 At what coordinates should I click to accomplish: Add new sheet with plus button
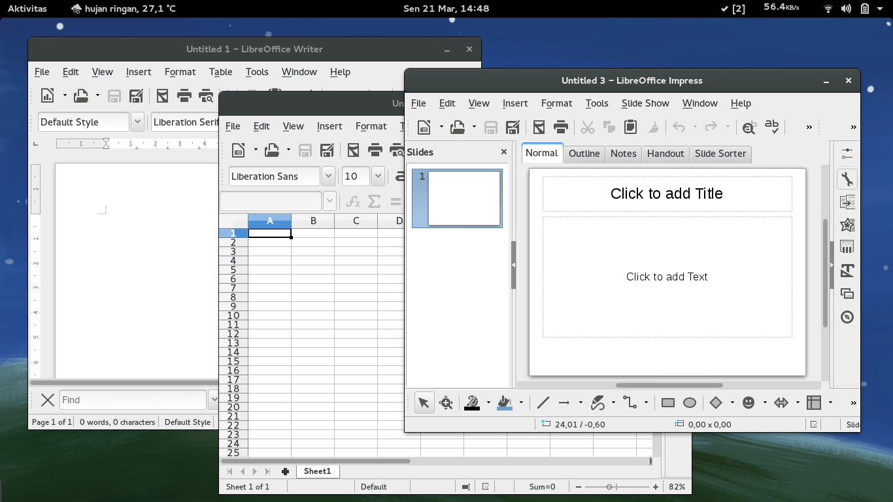click(x=285, y=471)
